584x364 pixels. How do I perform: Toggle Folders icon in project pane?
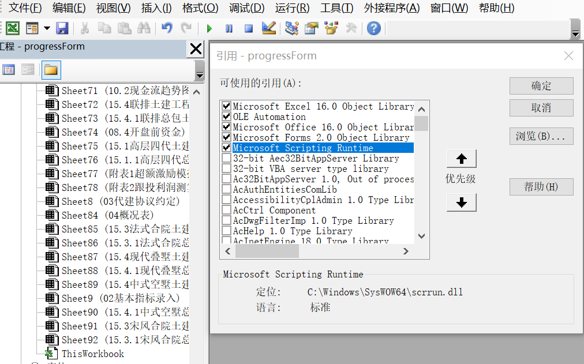(x=51, y=70)
